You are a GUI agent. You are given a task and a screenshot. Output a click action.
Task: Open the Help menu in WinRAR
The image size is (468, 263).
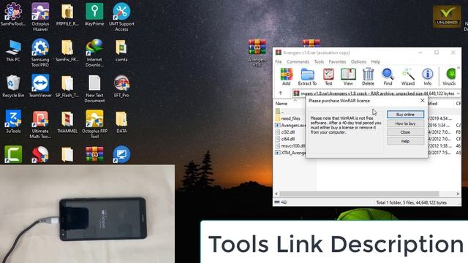(x=376, y=61)
